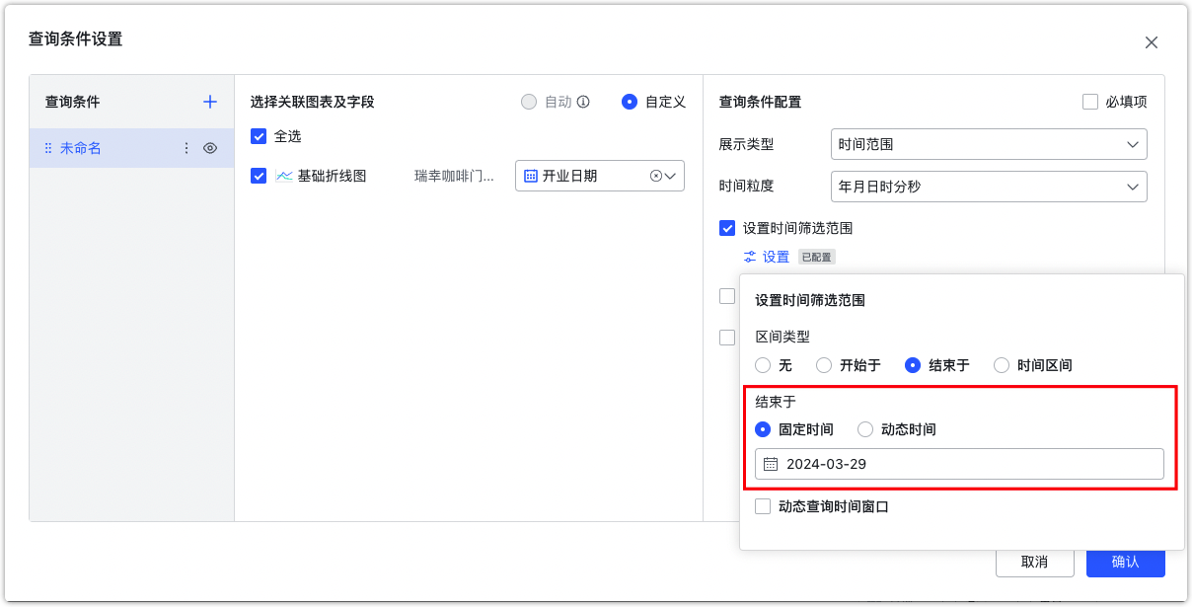Toggle visibility of 未命名 with the eye icon
1192x607 pixels.
tap(210, 147)
